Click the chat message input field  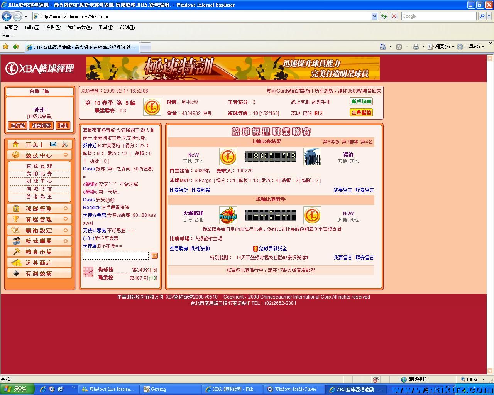pyautogui.click(x=116, y=256)
